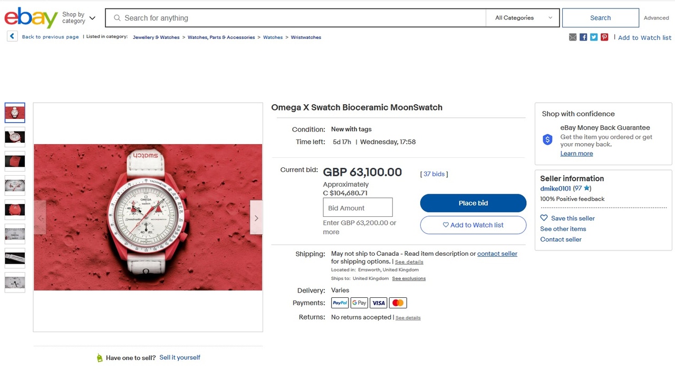Show next watch image with right arrow
The width and height of the screenshot is (675, 371).
point(256,218)
